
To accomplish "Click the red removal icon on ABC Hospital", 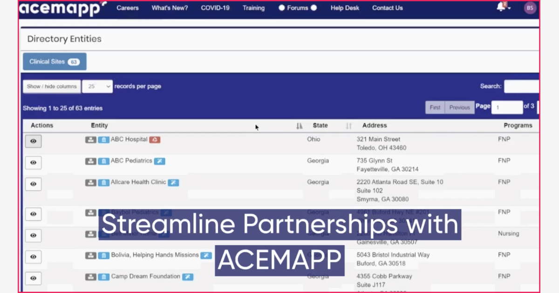I will coord(155,140).
